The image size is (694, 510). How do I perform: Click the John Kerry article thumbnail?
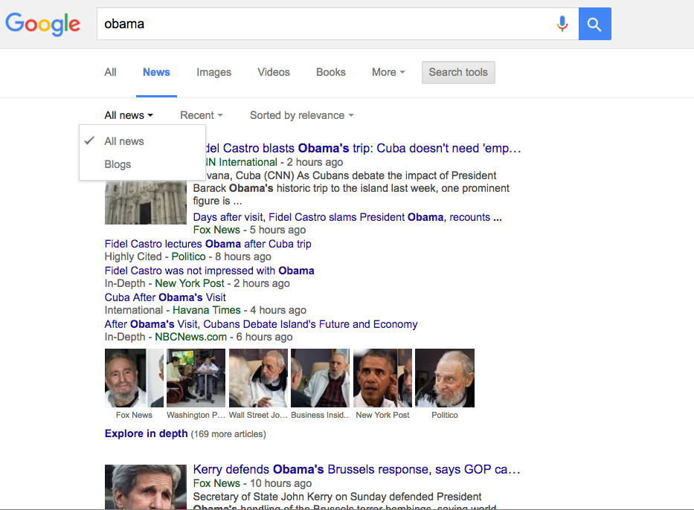146,487
